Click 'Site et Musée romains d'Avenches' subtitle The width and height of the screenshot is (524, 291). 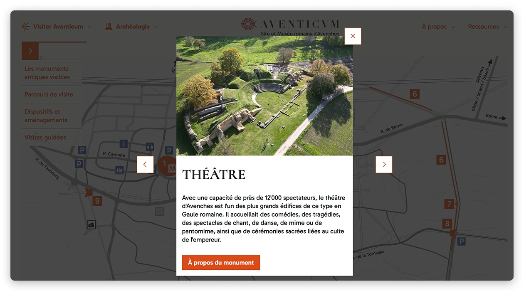[300, 34]
